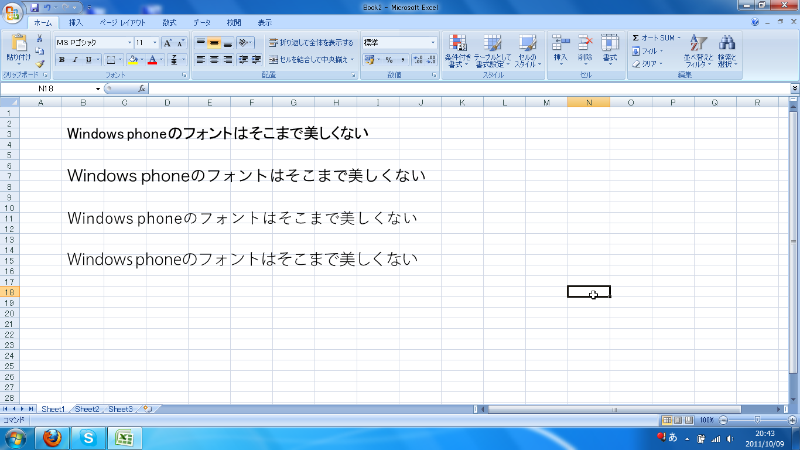The image size is (800, 450).
Task: Decrease decimal places
Action: [431, 60]
